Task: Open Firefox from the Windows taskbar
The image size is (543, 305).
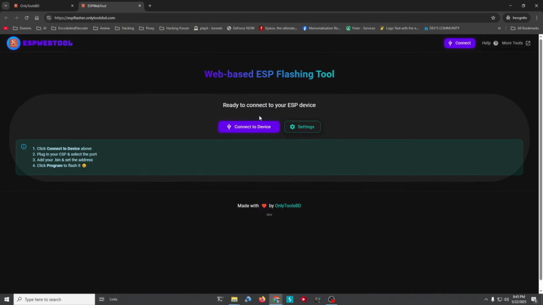Action: [x=262, y=299]
